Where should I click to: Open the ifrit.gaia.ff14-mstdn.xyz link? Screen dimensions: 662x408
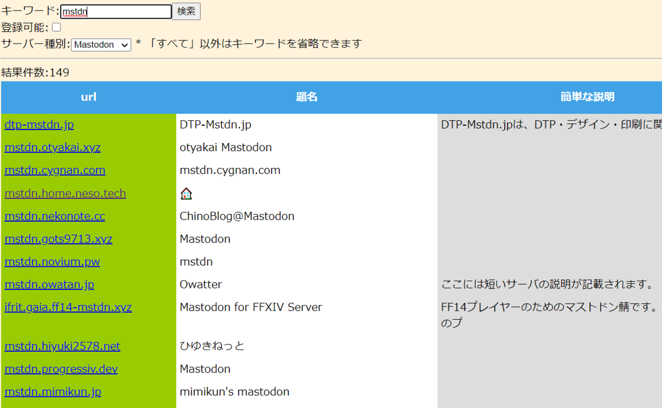pos(68,307)
